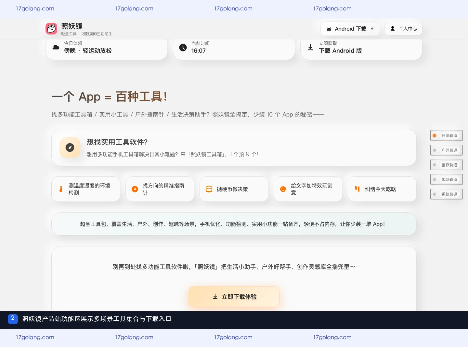Click the Android robot icon in header
This screenshot has width=468, height=347.
[x=329, y=29]
